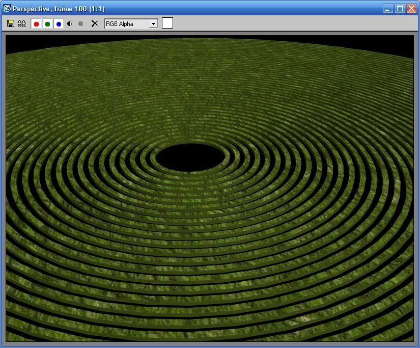Image resolution: width=420 pixels, height=348 pixels.
Task: Save the rendered bitmap with floppy icon
Action: click(x=11, y=23)
